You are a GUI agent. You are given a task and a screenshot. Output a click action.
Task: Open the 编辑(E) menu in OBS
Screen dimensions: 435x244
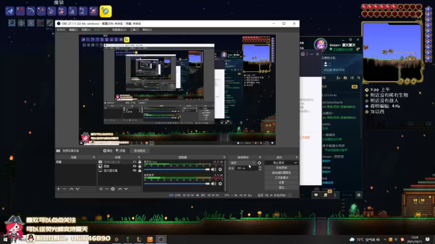coord(73,30)
